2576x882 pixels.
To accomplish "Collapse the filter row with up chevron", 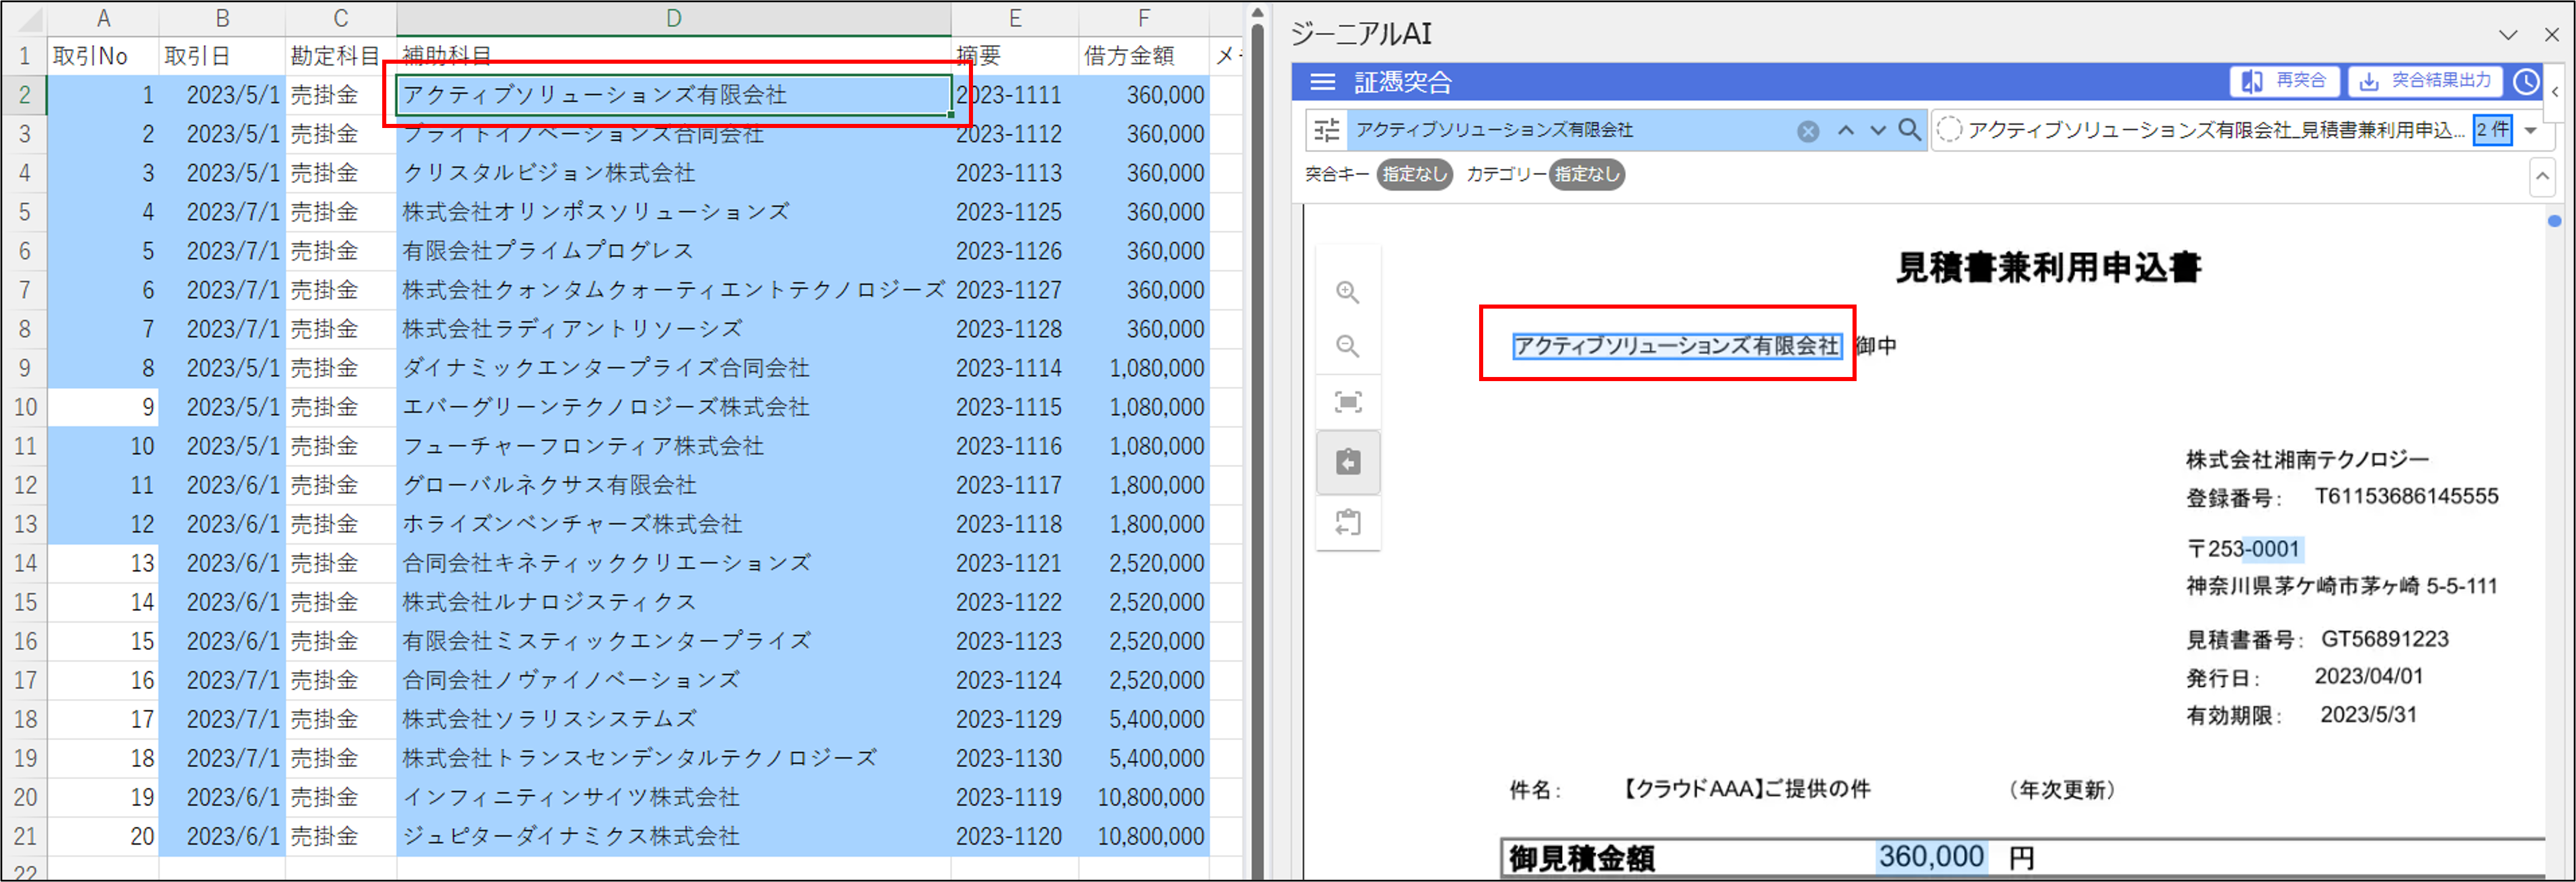I will point(2541,178).
